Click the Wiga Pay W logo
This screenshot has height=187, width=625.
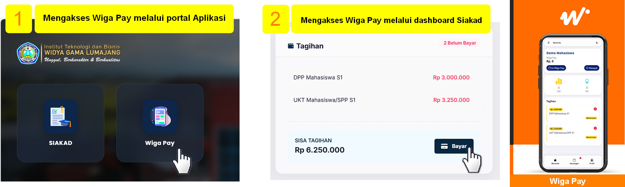coord(574,16)
